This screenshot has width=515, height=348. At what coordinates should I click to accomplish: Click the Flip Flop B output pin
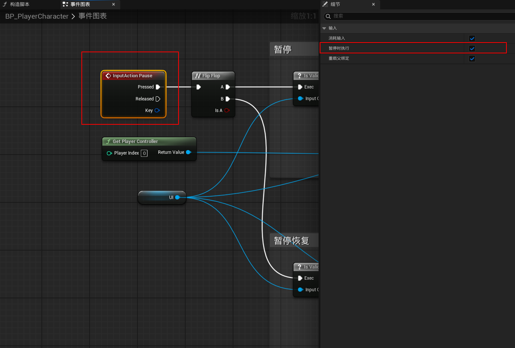pyautogui.click(x=228, y=99)
